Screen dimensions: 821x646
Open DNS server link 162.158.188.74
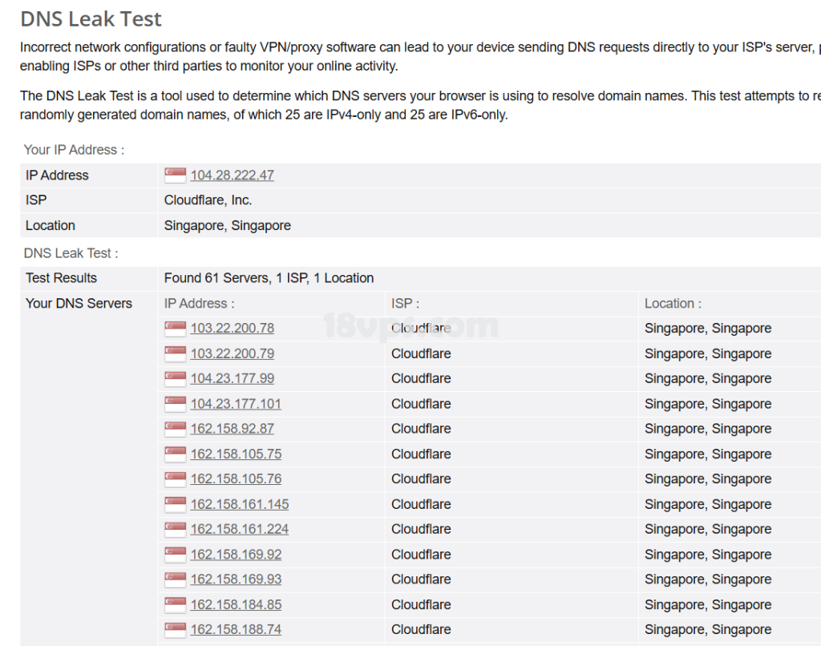click(x=236, y=630)
